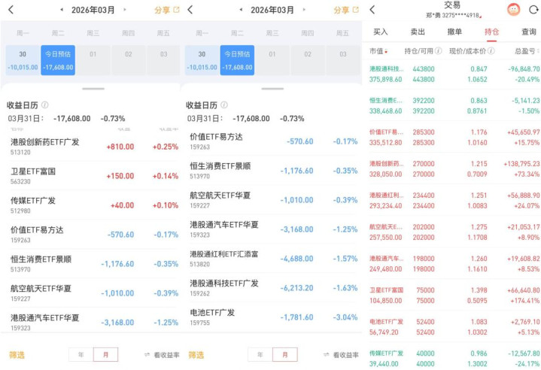Open 价值ETF易 holding with 335,512.80 value
Image resolution: width=541 pixels, height=370 pixels.
454,137
